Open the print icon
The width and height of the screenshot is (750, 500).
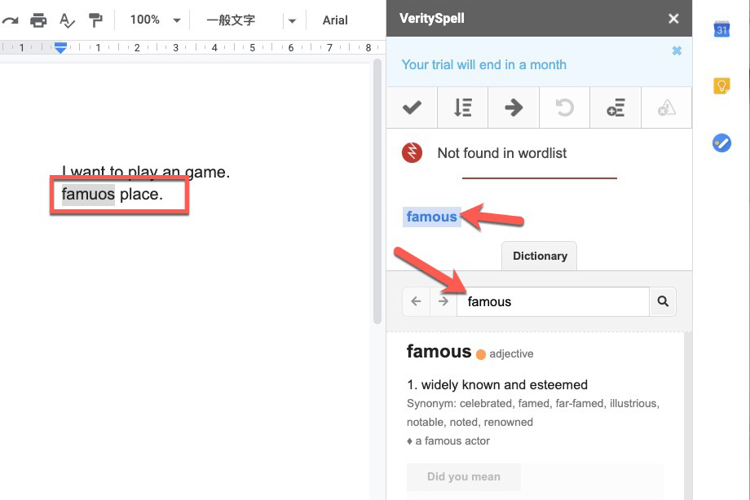pos(38,20)
